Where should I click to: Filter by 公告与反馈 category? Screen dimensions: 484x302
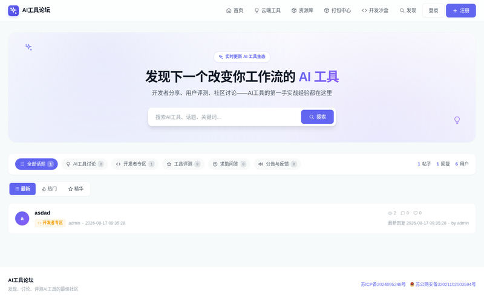coord(277,164)
